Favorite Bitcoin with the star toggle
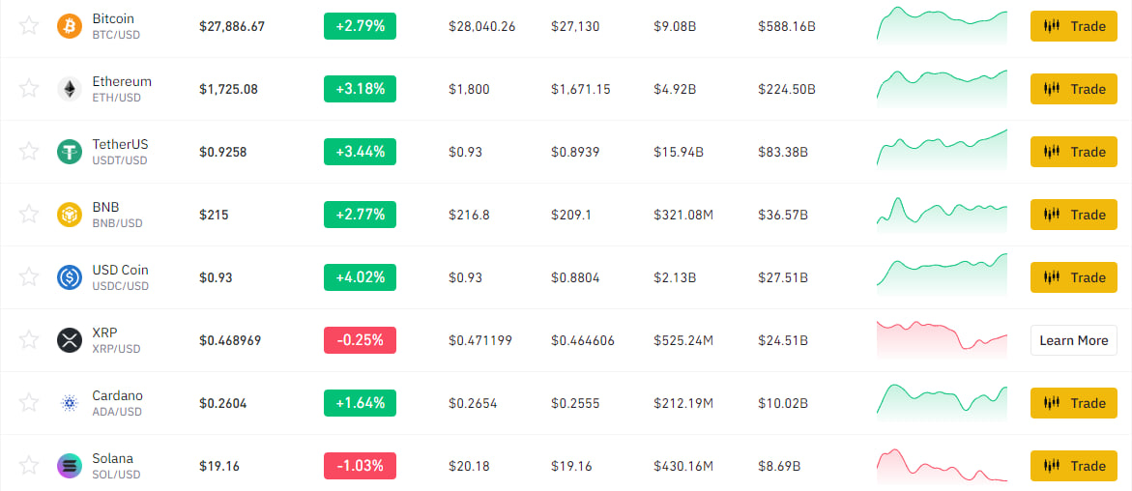 (29, 26)
